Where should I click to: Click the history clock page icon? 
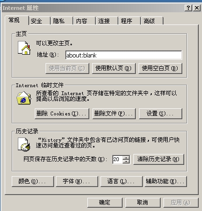[x=23, y=145]
